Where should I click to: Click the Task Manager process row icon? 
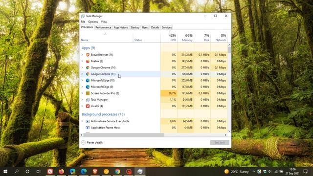[88, 100]
